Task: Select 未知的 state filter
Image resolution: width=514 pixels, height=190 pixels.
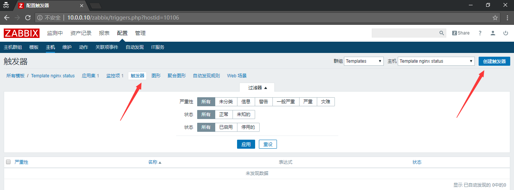Action: [244, 115]
